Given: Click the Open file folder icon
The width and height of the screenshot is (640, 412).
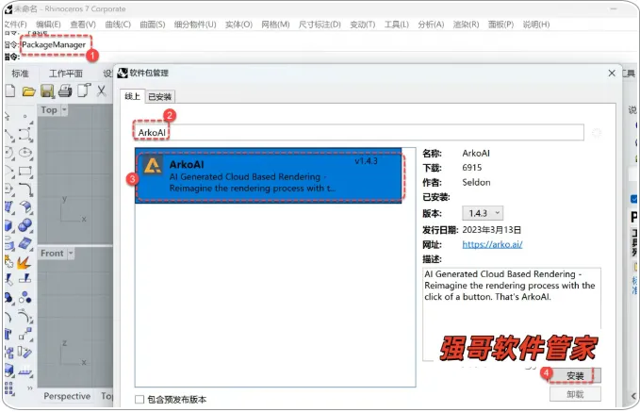Looking at the screenshot, I should [28, 91].
